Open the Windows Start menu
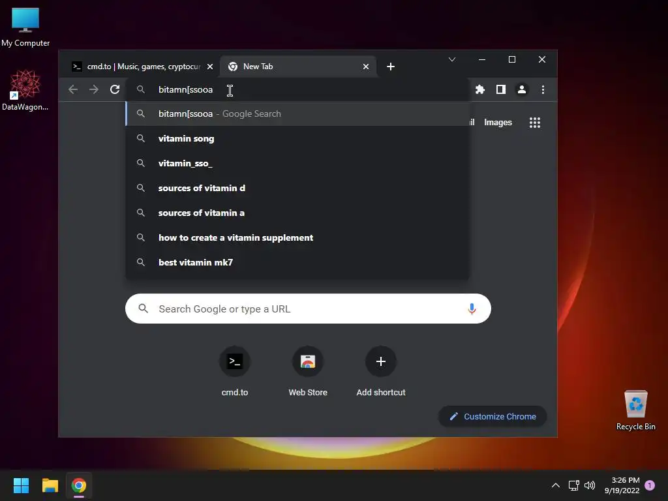The image size is (668, 501). 21,485
